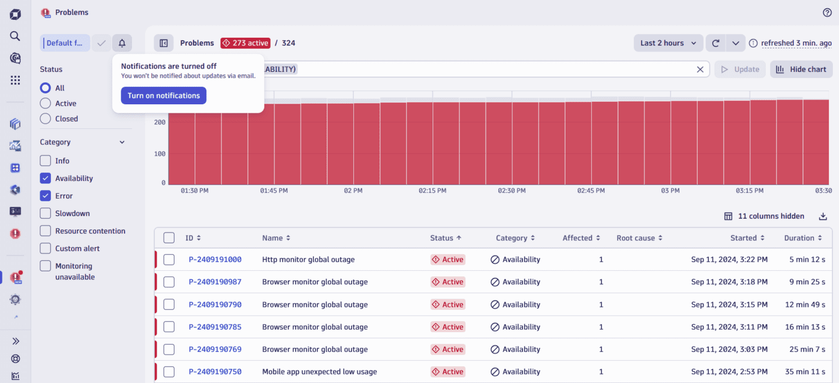Select the Active status radio button
This screenshot has height=383, width=839.
45,102
